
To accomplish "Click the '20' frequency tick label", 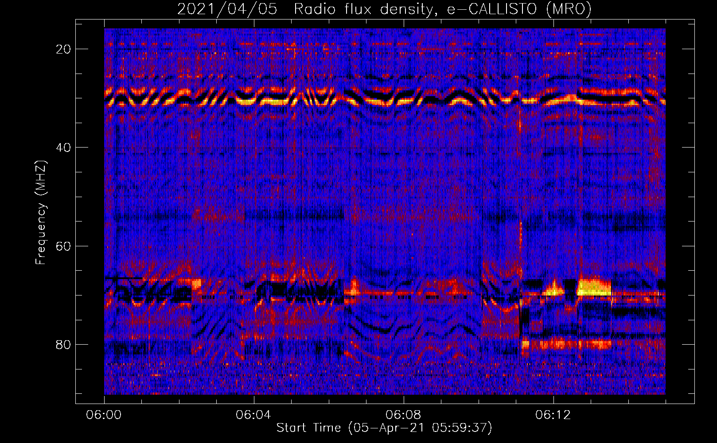I will point(64,49).
